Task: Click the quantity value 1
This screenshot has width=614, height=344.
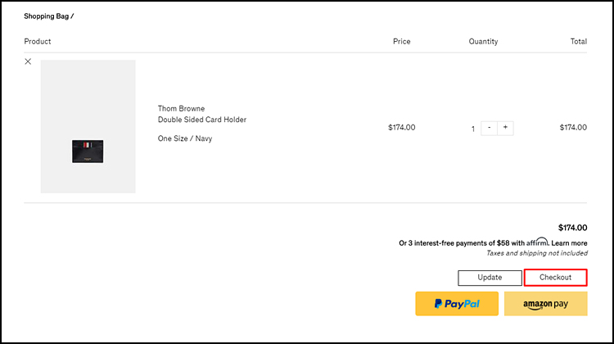Action: point(473,129)
